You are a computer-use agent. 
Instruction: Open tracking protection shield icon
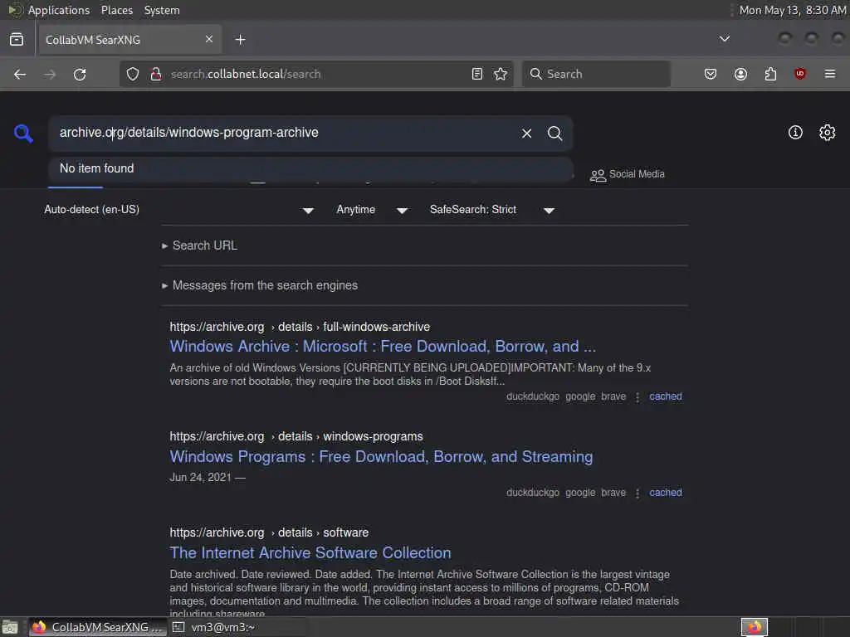coord(132,74)
